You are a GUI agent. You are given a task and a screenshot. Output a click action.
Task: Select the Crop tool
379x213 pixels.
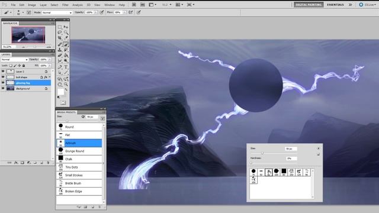point(60,38)
